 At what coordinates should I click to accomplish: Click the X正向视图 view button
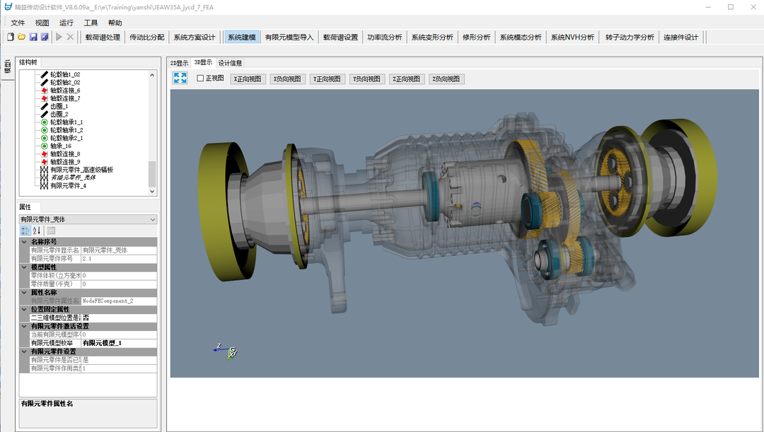click(x=247, y=79)
